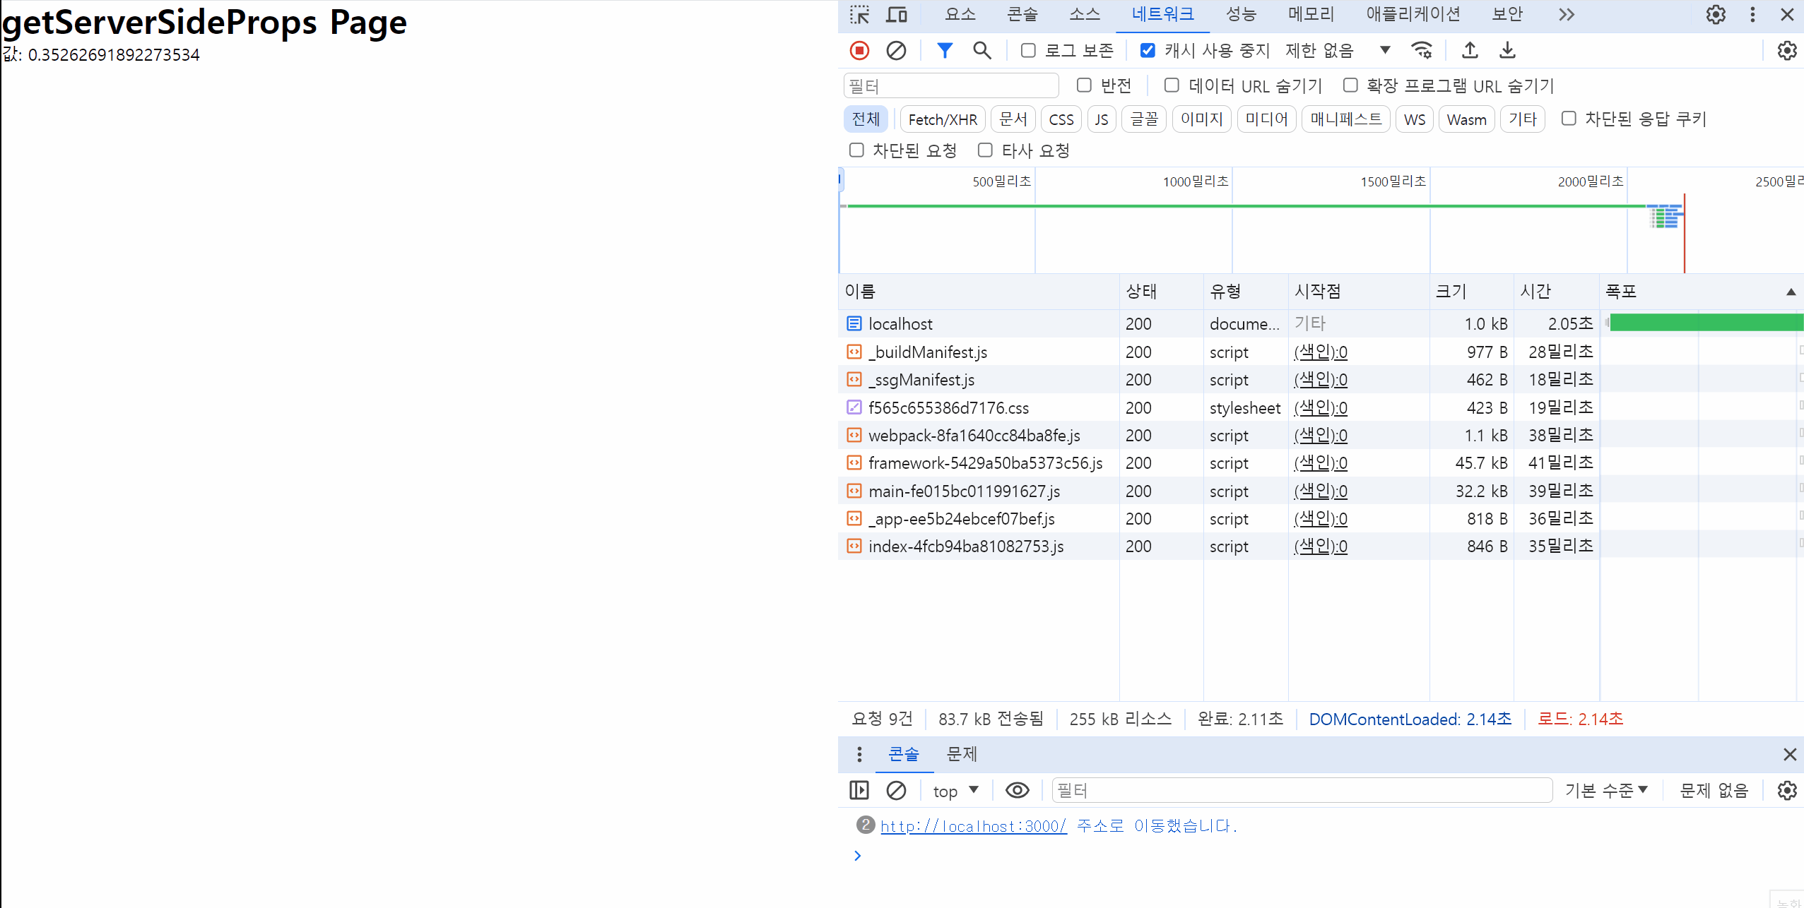Switch to the 소스 panel tab
Image resolution: width=1804 pixels, height=908 pixels.
(x=1085, y=15)
